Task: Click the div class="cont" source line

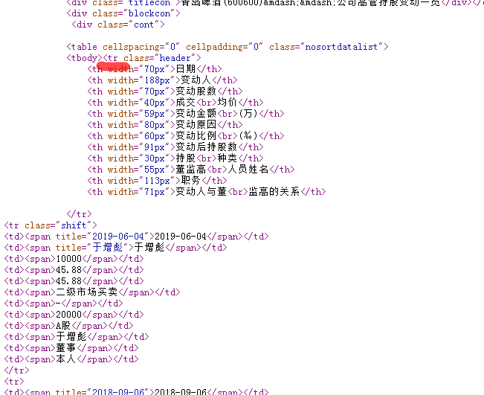Action: pos(118,25)
